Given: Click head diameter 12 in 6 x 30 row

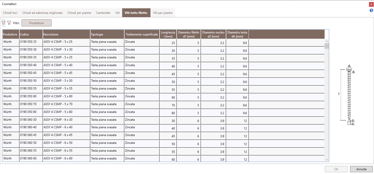Looking at the screenshot, I should 237,120.
